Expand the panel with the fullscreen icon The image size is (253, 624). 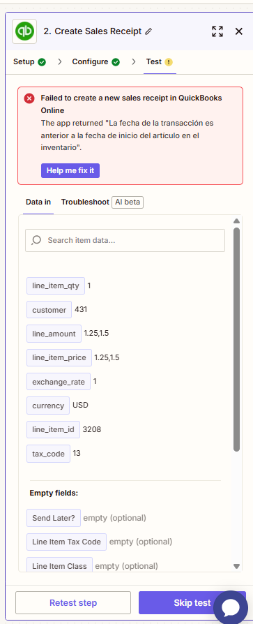point(217,31)
